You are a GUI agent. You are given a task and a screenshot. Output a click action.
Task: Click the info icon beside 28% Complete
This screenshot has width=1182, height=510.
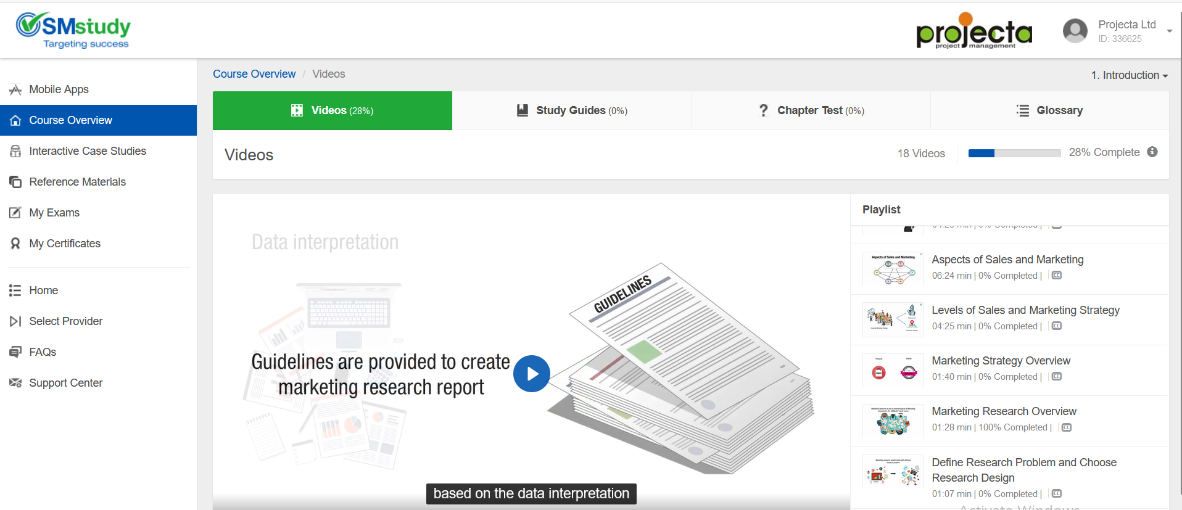(1152, 152)
